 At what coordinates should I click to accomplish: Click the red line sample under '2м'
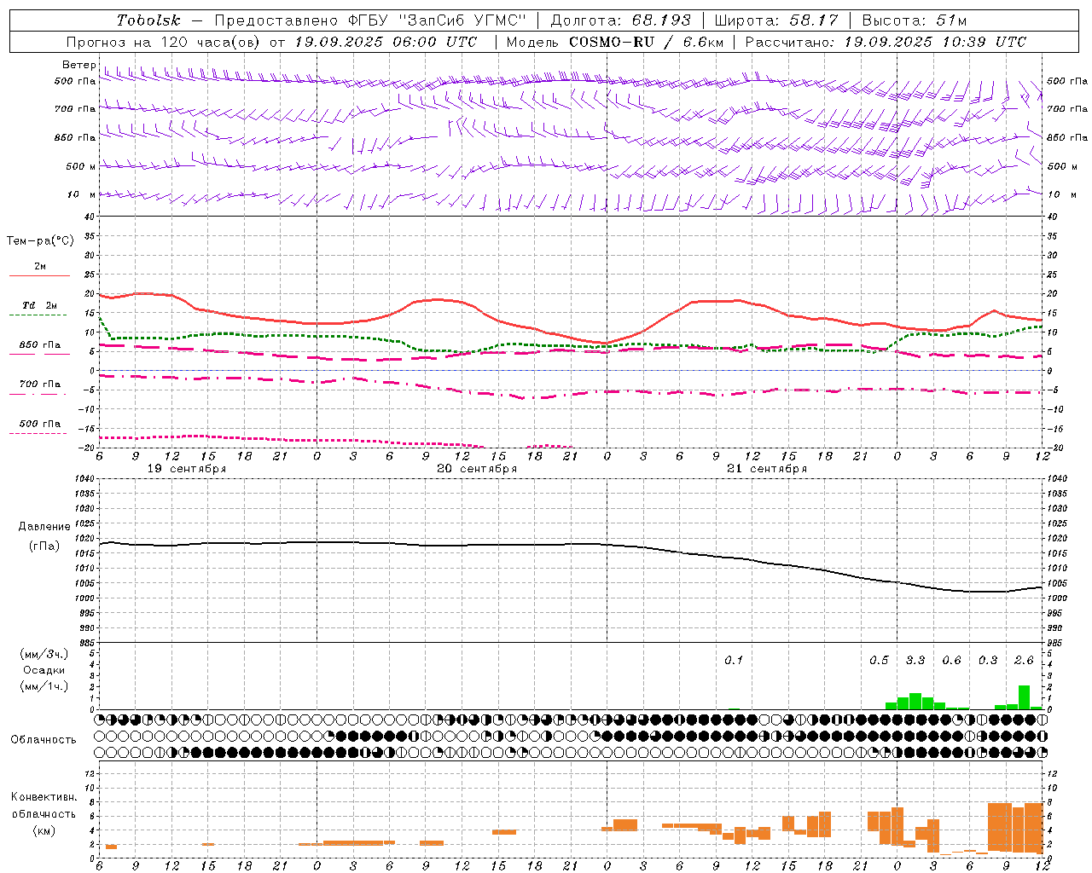coord(39,275)
